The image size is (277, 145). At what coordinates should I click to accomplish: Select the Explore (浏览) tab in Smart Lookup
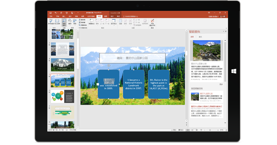192,37
